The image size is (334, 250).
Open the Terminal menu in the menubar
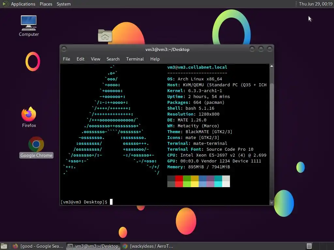point(135,59)
